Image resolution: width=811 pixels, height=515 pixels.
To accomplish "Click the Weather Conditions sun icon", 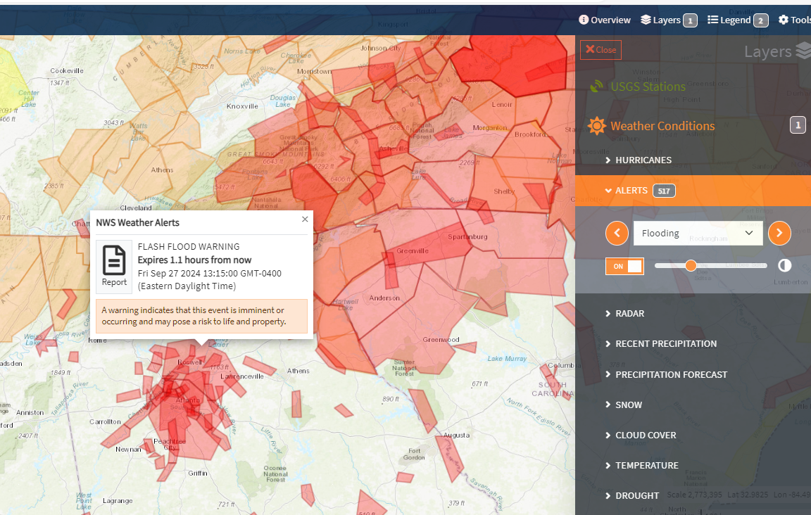I will 596,126.
